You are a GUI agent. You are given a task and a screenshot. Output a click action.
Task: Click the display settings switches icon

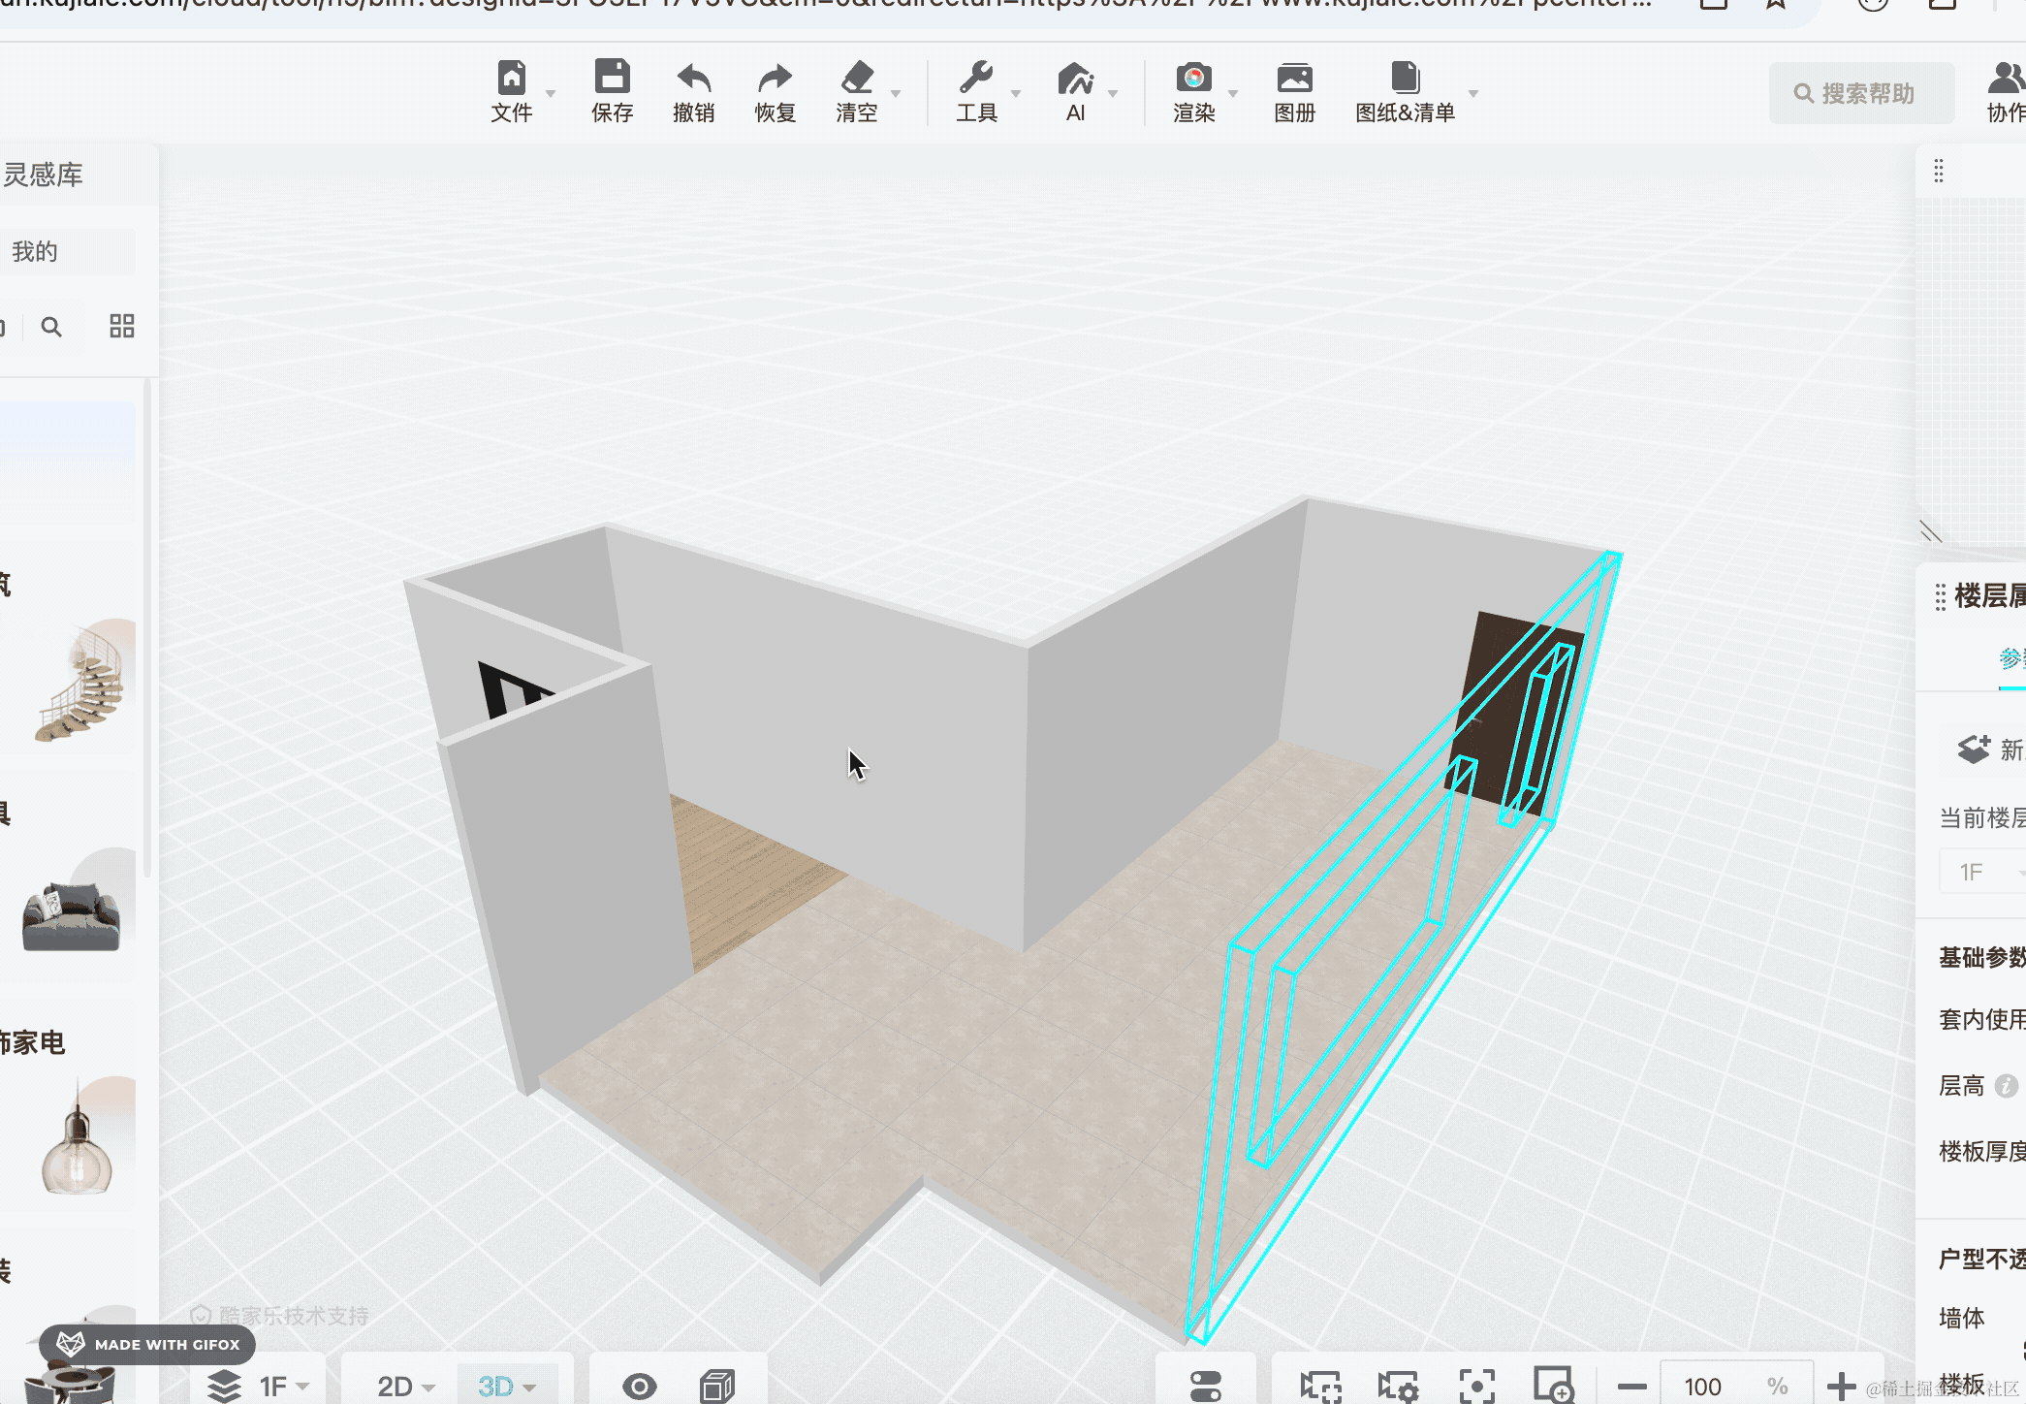coord(1205,1387)
